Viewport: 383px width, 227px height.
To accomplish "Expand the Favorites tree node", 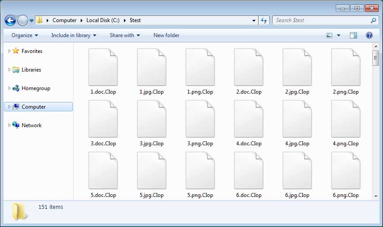I will click(x=9, y=51).
